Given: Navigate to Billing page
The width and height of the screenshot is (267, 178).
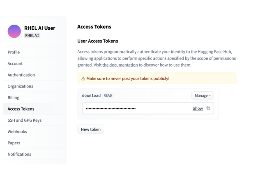Looking at the screenshot, I should click(14, 97).
